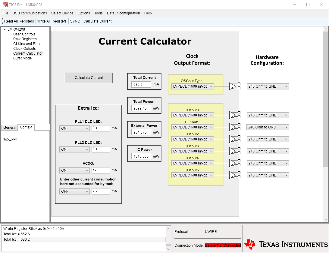329x253 pixels.
Task: Click the CLKout5 output buffer symbol
Action: pyautogui.click(x=235, y=175)
